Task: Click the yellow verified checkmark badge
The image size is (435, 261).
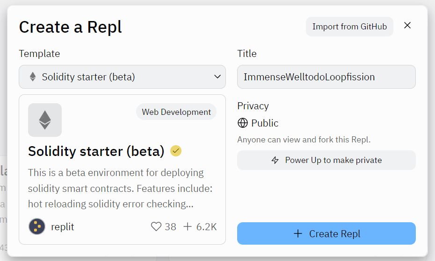Action: point(176,151)
